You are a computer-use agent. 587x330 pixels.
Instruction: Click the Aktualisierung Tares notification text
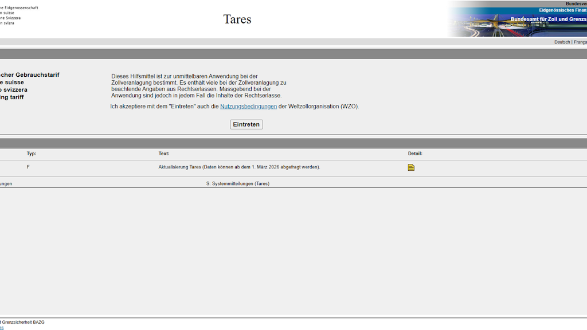[238, 167]
